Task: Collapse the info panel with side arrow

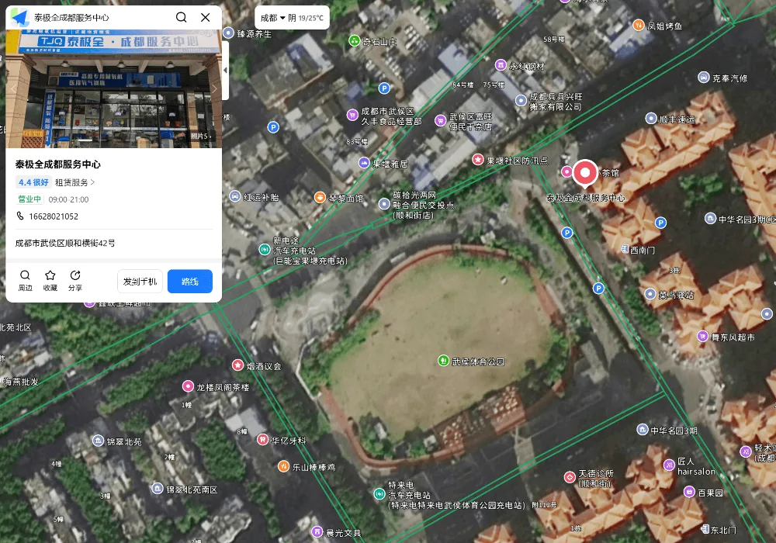Action: 225,71
